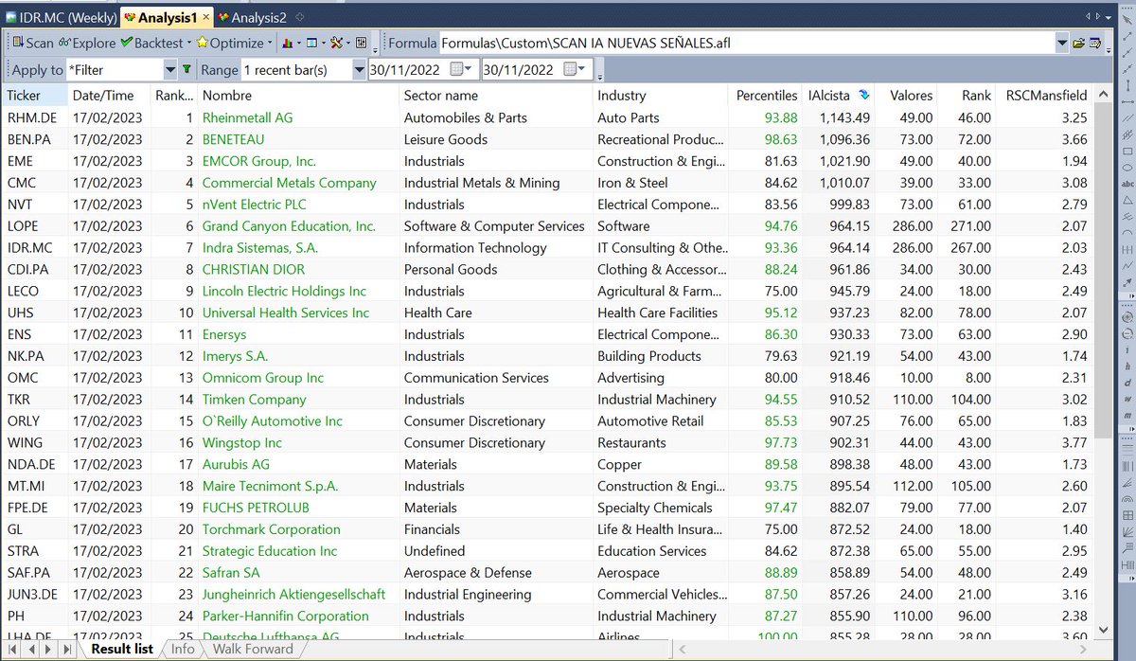Viewport: 1136px width, 661px height.
Task: Go to first sheet tab navigation arrow
Action: pyautogui.click(x=10, y=650)
